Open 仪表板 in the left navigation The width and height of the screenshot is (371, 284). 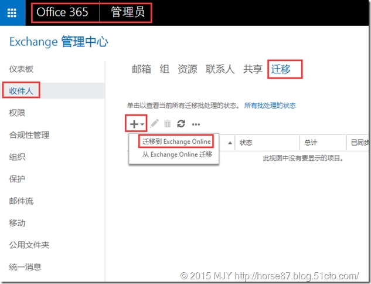point(21,69)
